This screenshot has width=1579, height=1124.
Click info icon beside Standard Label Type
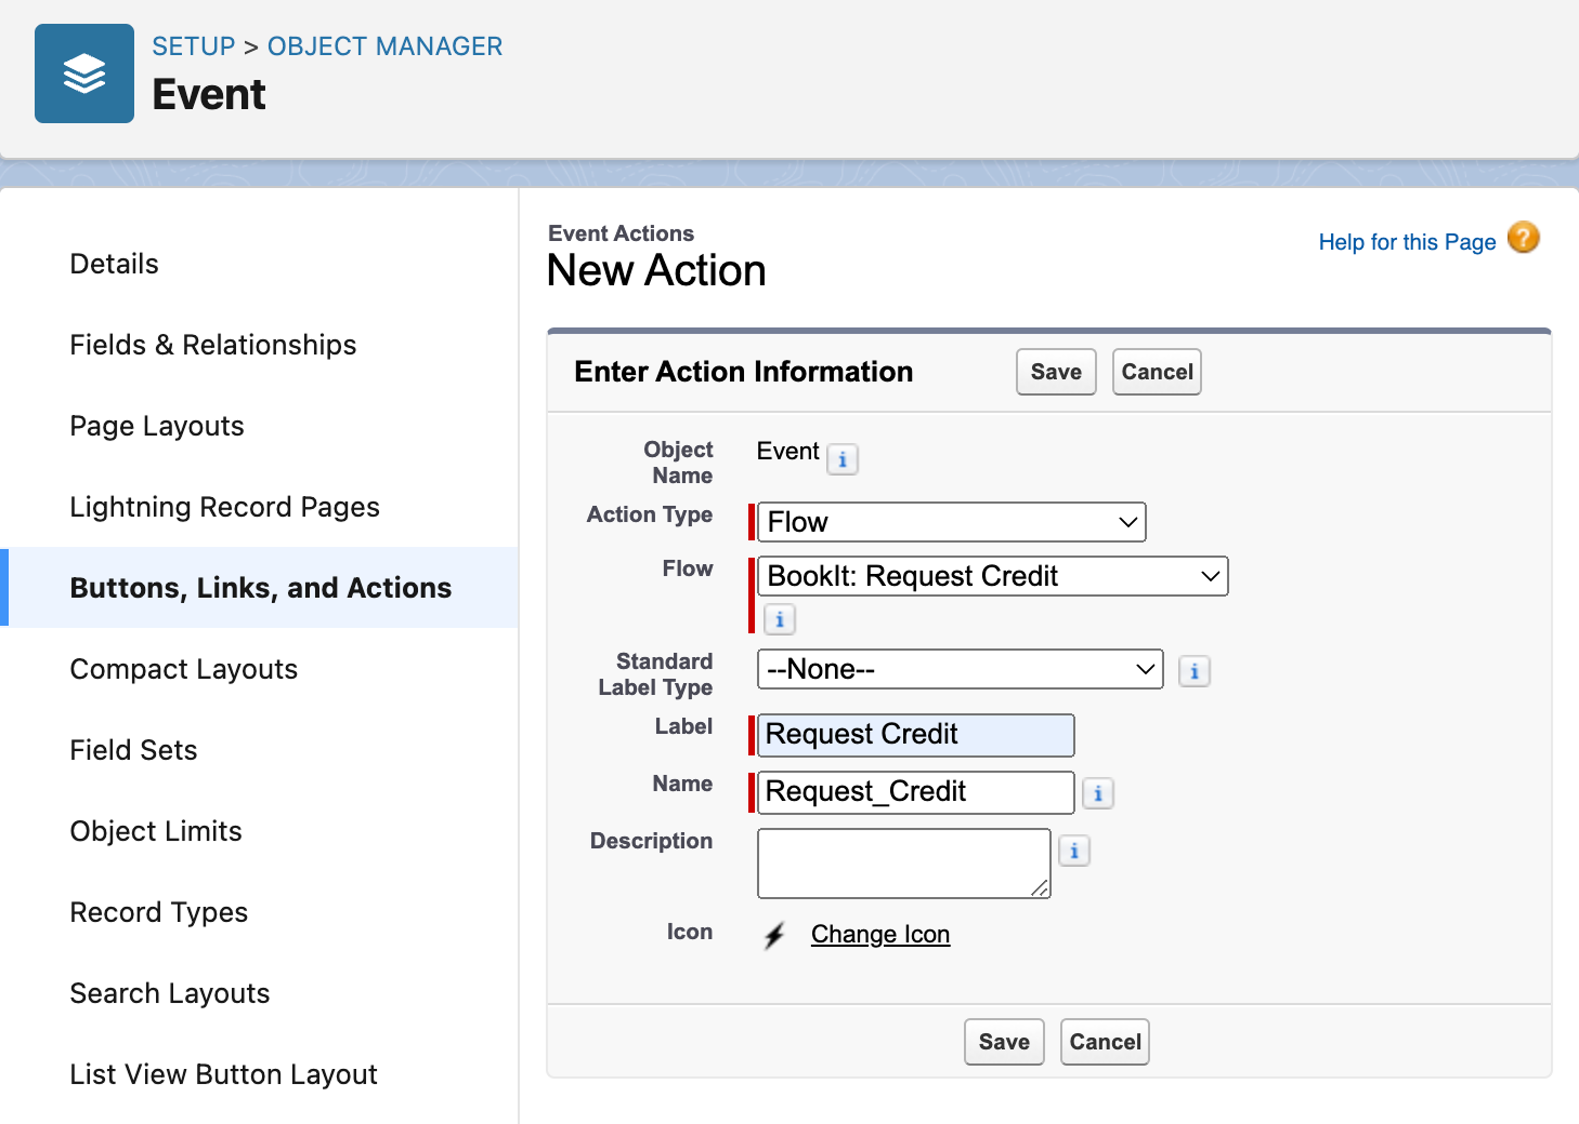click(x=1193, y=671)
